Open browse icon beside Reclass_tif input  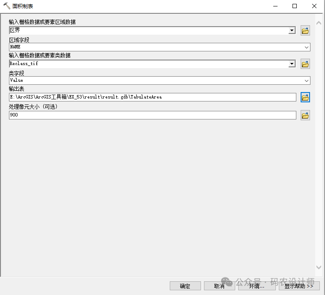pos(305,64)
